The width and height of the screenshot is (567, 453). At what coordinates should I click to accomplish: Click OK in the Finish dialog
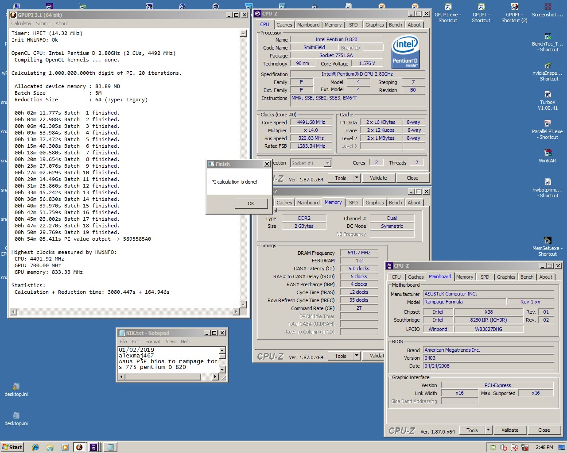[251, 203]
